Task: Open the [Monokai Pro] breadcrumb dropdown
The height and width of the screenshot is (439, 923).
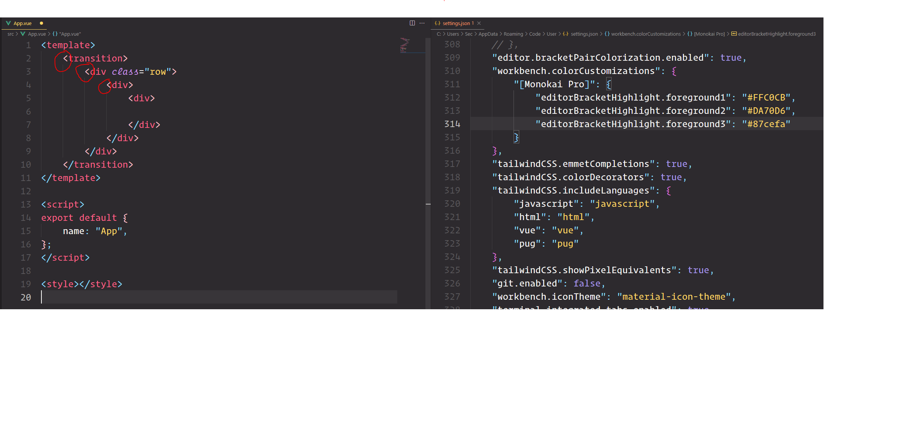Action: click(710, 34)
